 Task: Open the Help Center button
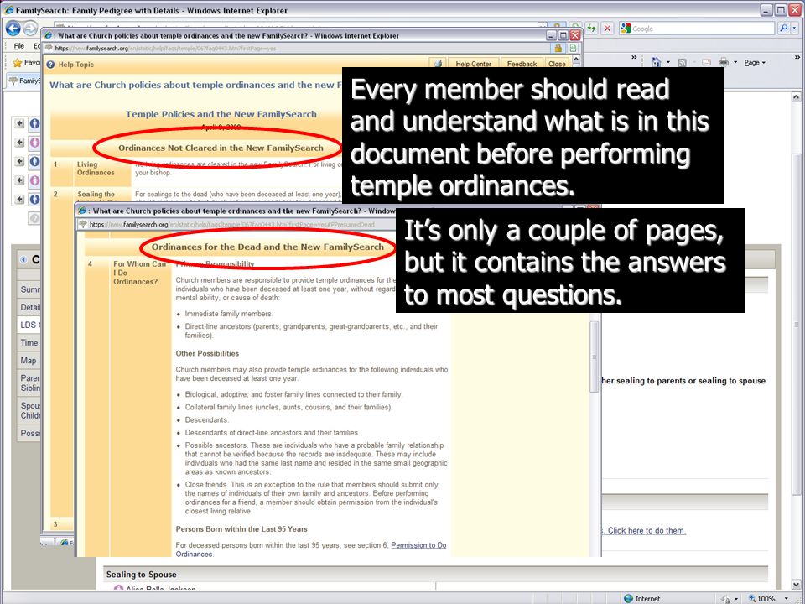pyautogui.click(x=473, y=64)
